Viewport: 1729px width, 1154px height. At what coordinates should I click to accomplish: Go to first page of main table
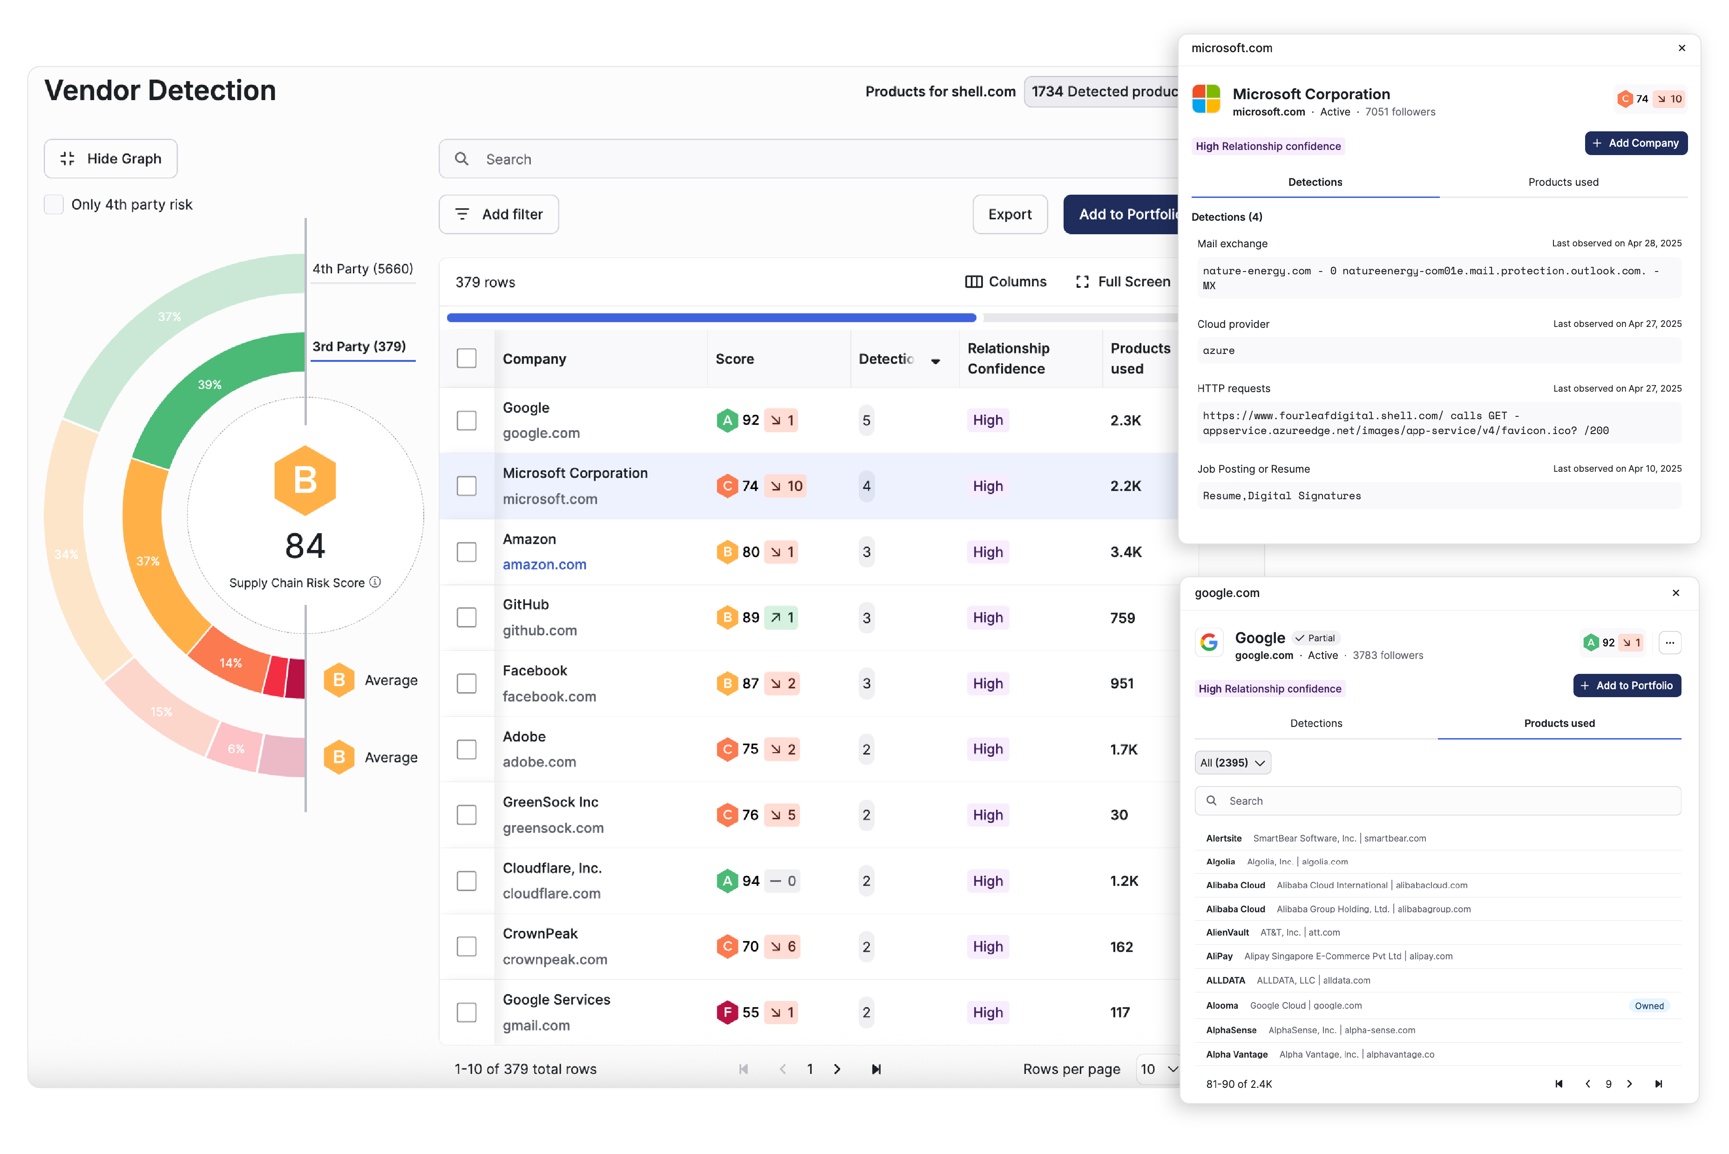coord(743,1069)
